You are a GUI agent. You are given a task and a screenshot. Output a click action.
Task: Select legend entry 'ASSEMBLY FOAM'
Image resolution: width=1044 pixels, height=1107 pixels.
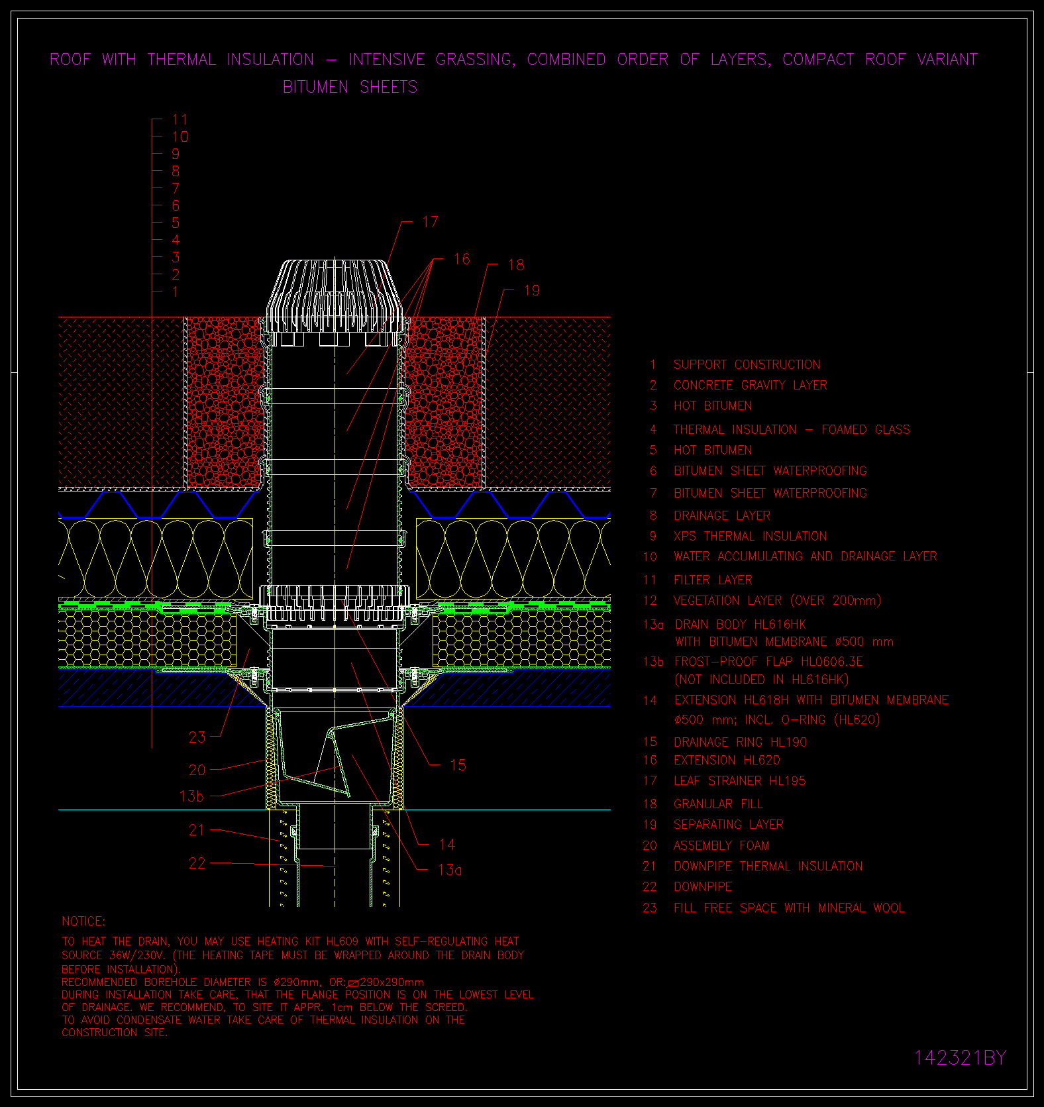[721, 846]
